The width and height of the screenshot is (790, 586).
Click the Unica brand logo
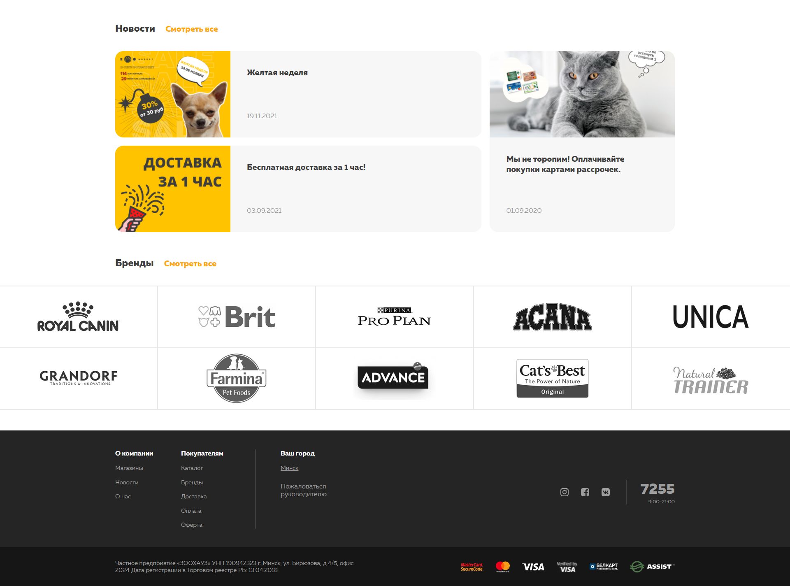(x=711, y=317)
